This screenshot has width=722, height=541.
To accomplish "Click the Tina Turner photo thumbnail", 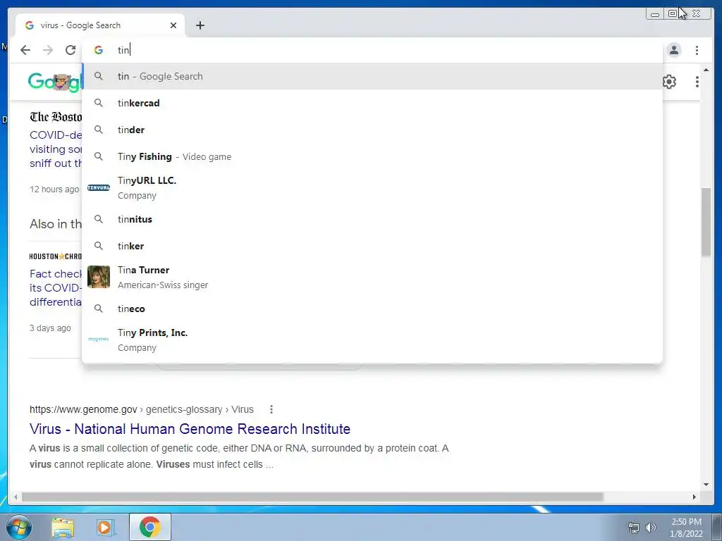I will coord(99,277).
